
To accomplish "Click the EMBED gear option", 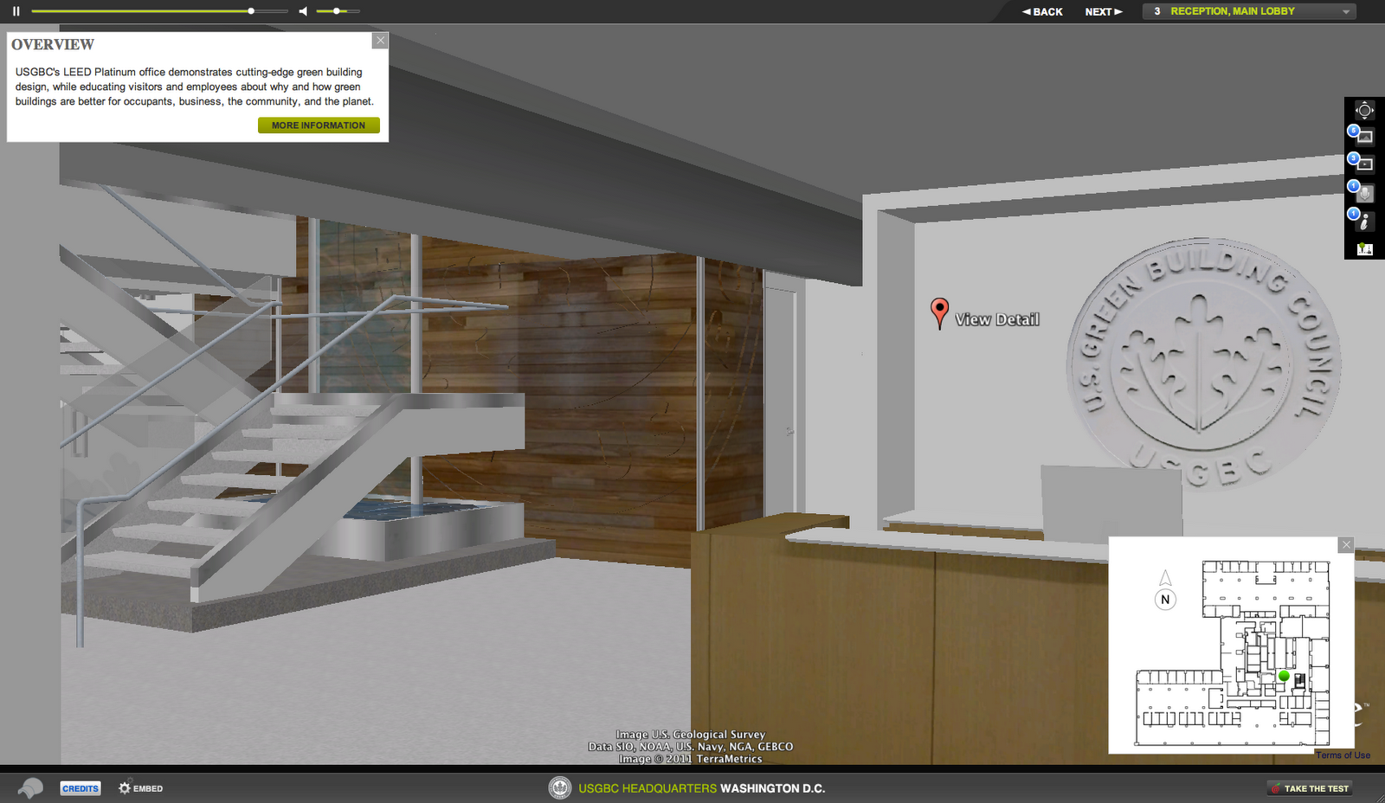I will (141, 788).
